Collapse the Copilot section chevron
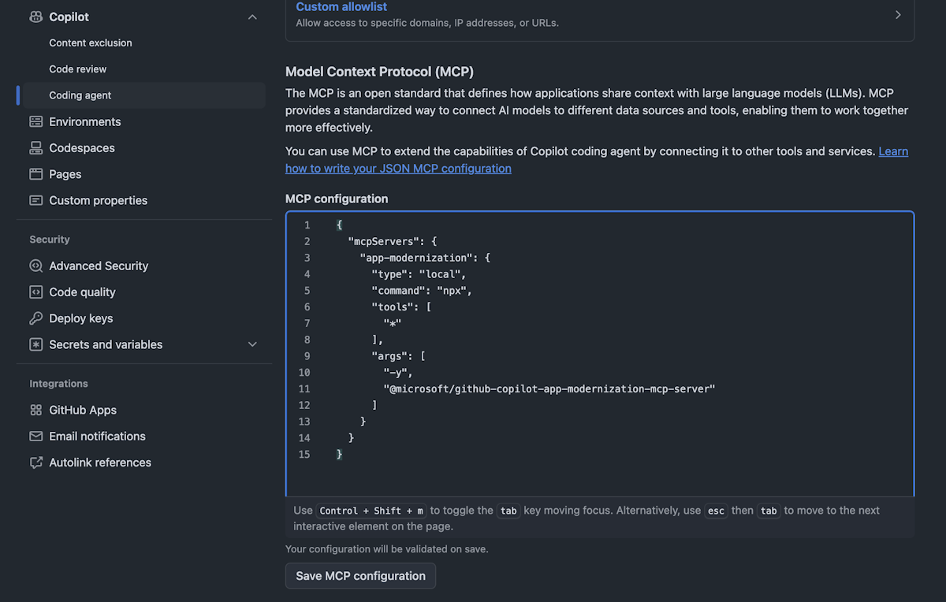Image resolution: width=946 pixels, height=602 pixels. (x=252, y=17)
